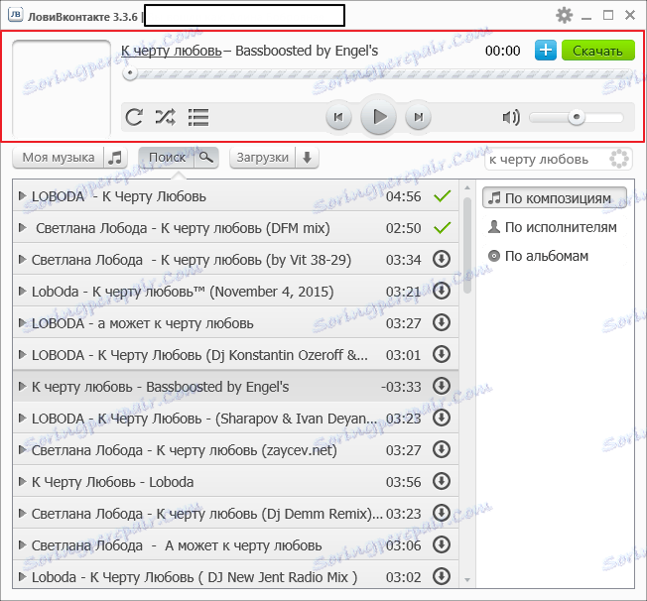Image resolution: width=647 pixels, height=601 pixels.
Task: Click magnifier icon beside Поиск
Action: [x=206, y=158]
